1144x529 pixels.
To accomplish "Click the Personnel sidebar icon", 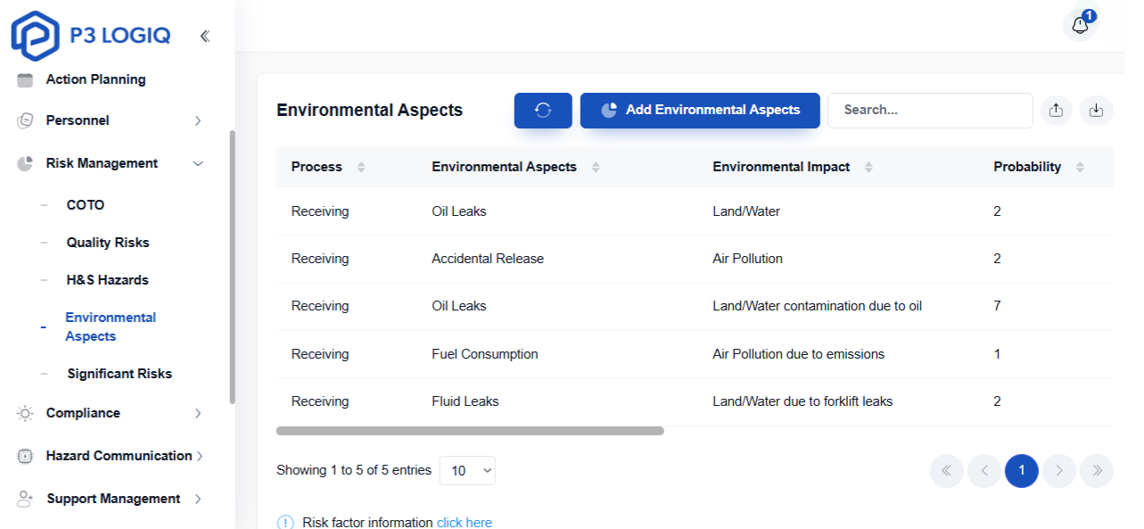I will [25, 120].
